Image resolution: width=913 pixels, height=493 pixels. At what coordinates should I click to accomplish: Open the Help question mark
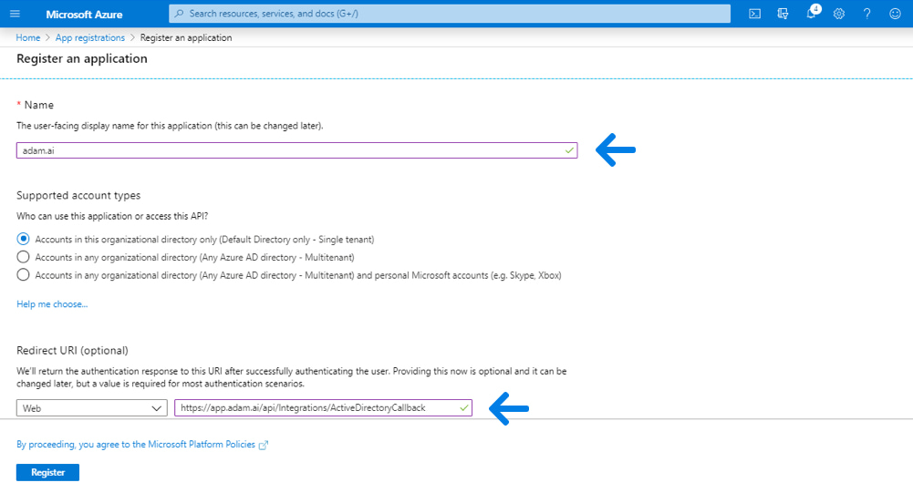pos(867,14)
